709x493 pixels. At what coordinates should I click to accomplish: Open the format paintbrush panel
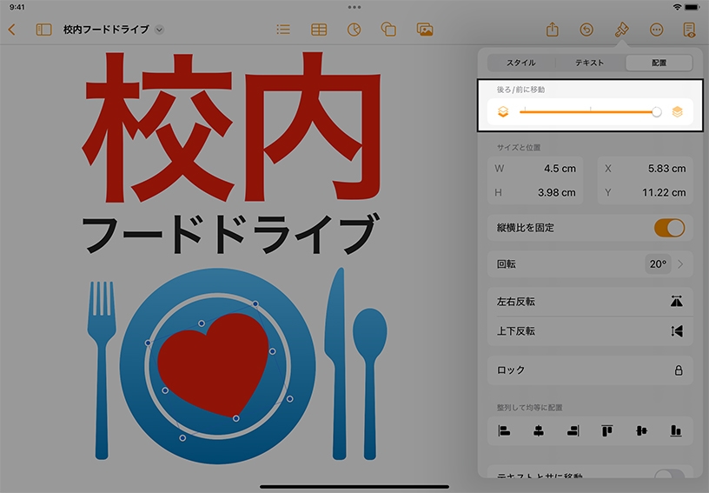pos(621,30)
